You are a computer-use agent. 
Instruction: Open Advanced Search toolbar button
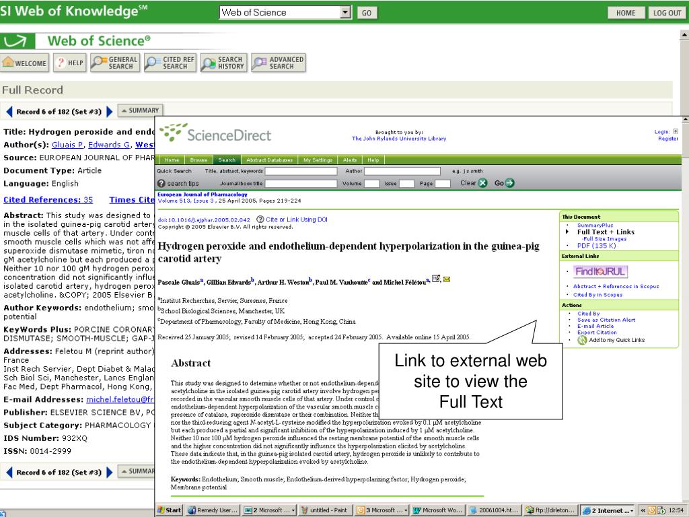278,63
